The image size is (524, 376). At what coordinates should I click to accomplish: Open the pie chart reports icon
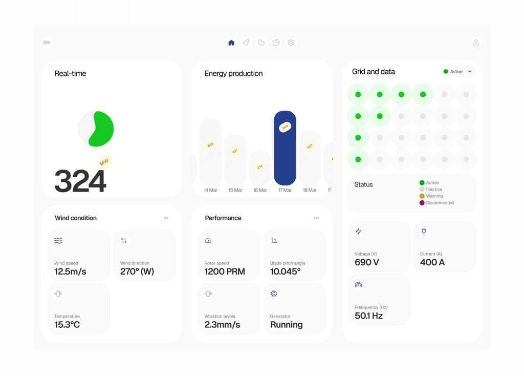coord(276,43)
